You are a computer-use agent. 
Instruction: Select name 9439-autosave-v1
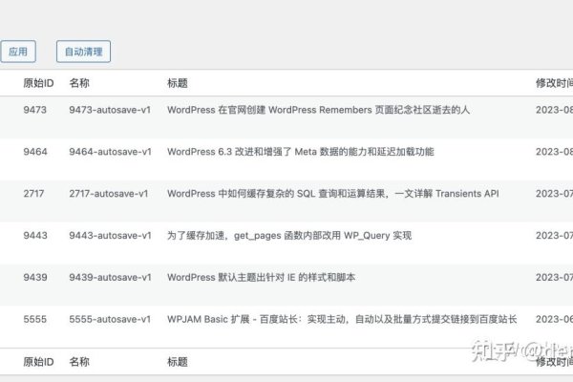coord(111,278)
